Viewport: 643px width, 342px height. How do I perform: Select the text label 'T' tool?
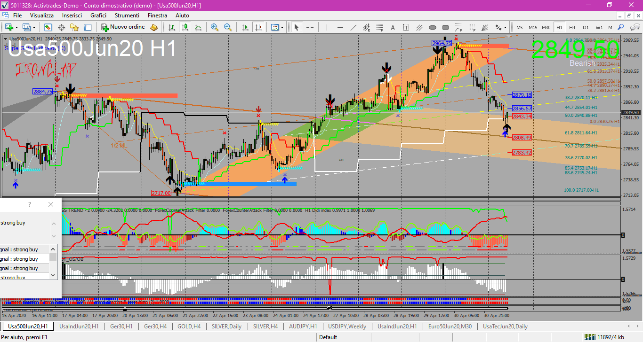[406, 27]
